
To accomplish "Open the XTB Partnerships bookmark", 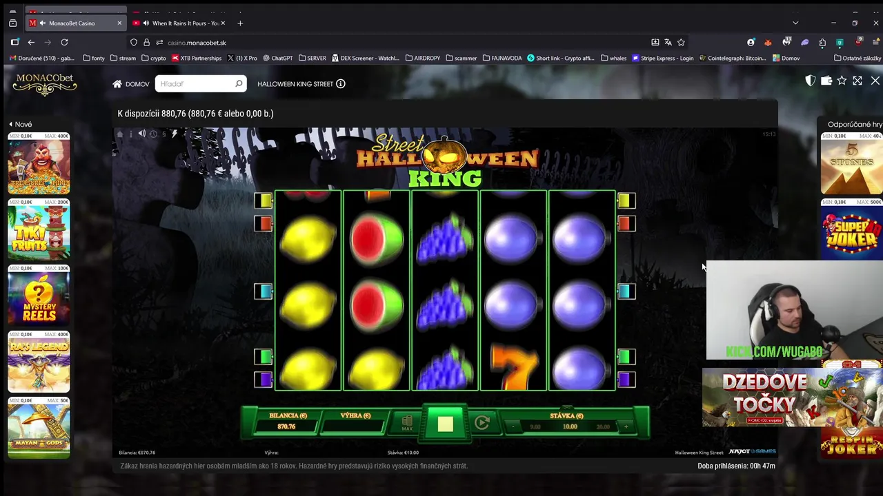I will (197, 58).
